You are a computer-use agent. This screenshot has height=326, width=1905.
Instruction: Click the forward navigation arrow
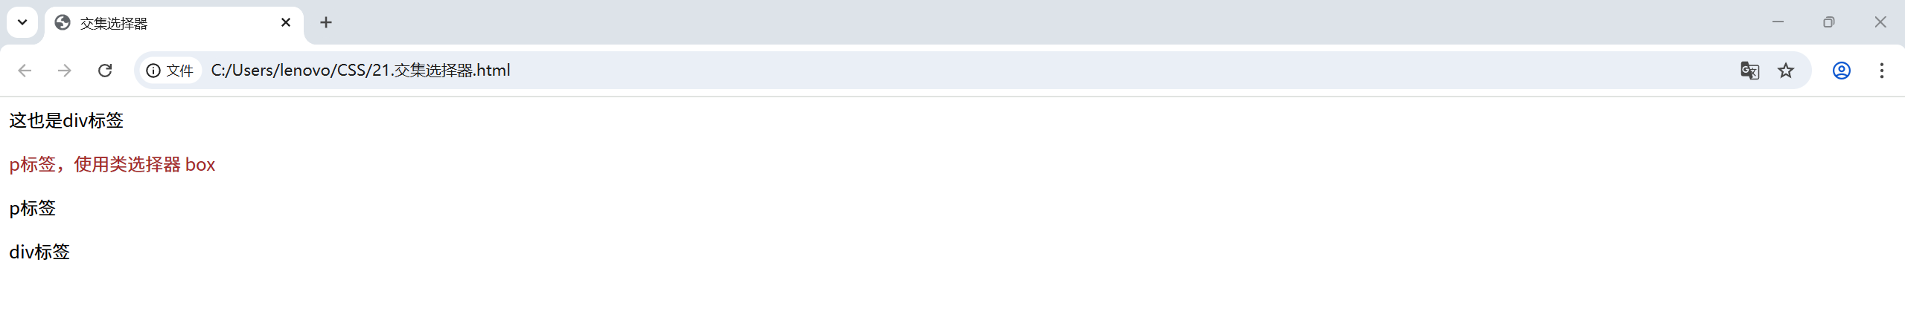(x=65, y=71)
